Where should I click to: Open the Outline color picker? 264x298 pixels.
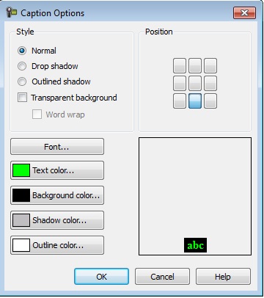tap(57, 245)
